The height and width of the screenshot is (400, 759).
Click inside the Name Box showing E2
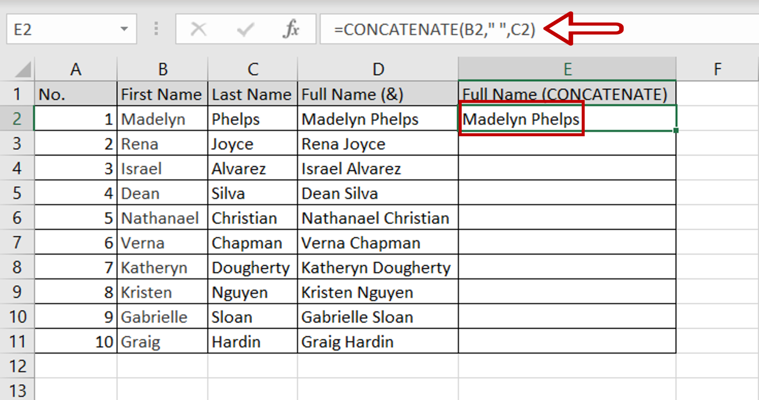coord(63,29)
